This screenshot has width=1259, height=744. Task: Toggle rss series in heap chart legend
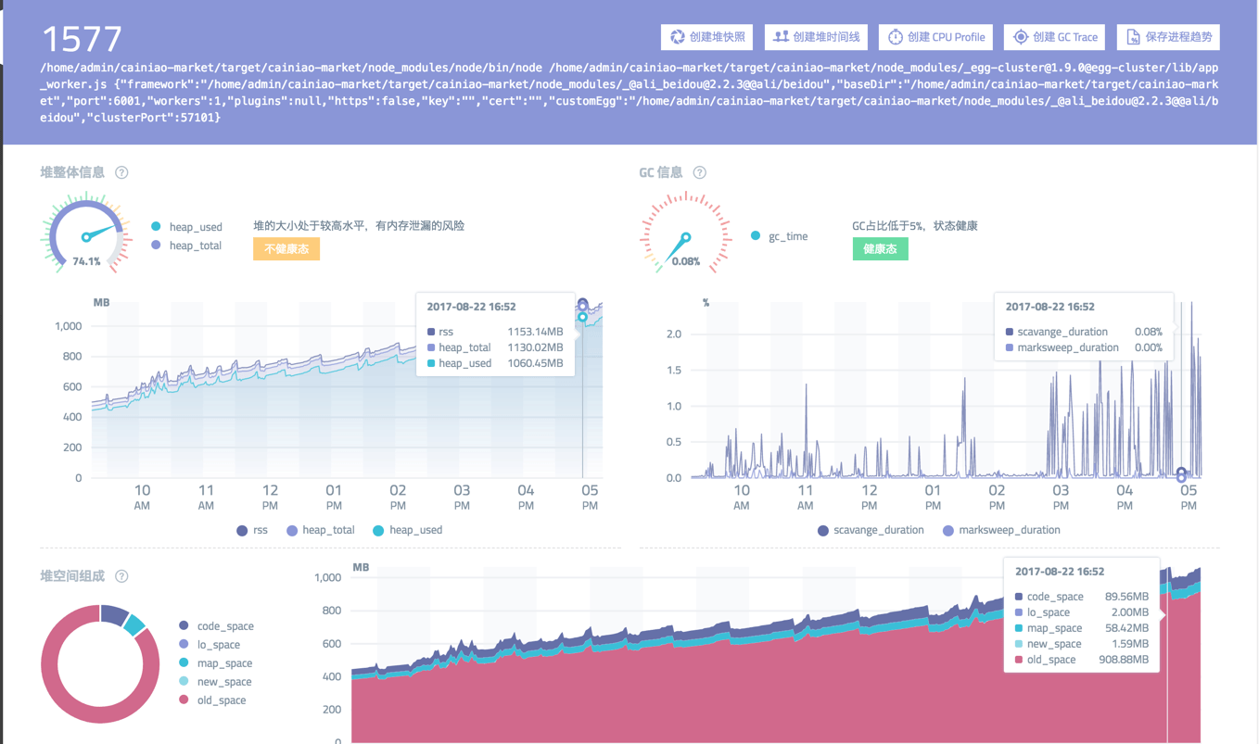click(x=254, y=530)
